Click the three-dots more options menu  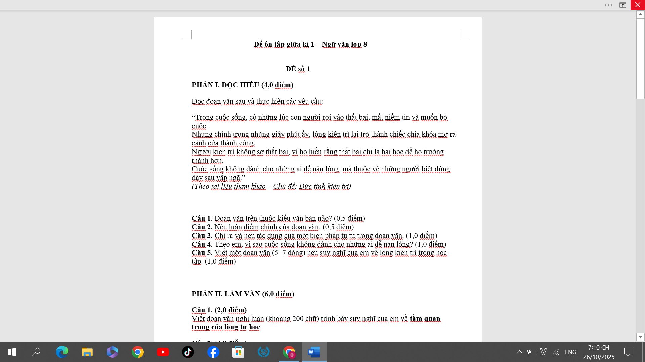(609, 5)
